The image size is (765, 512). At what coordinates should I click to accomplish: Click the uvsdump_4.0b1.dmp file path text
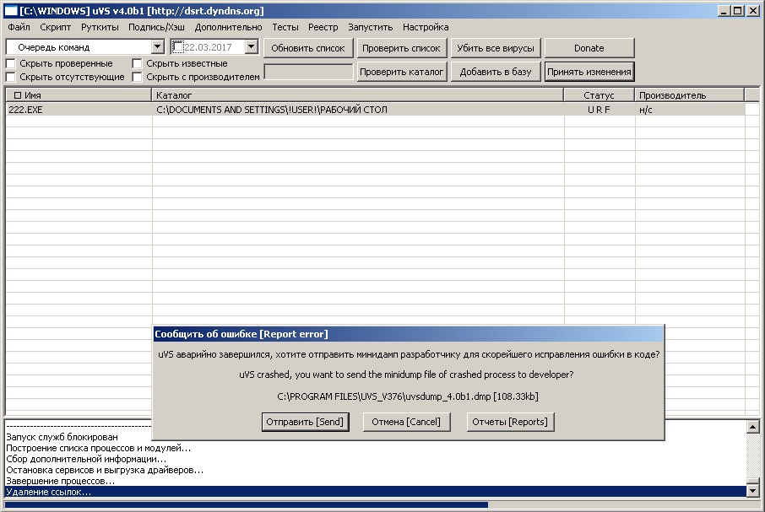407,396
